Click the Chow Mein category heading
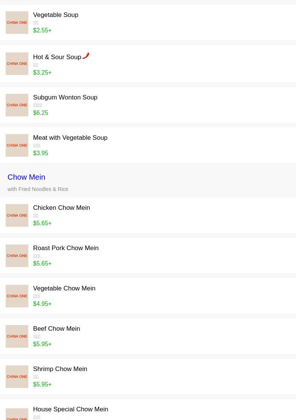The image size is (296, 420). click(x=26, y=177)
